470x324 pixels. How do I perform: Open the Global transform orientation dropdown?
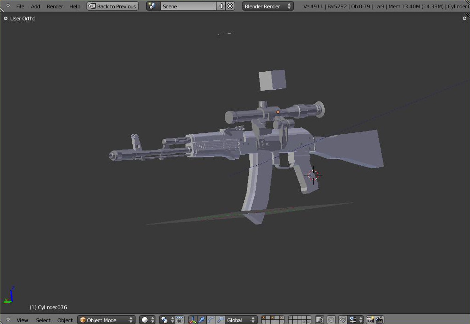(x=241, y=320)
